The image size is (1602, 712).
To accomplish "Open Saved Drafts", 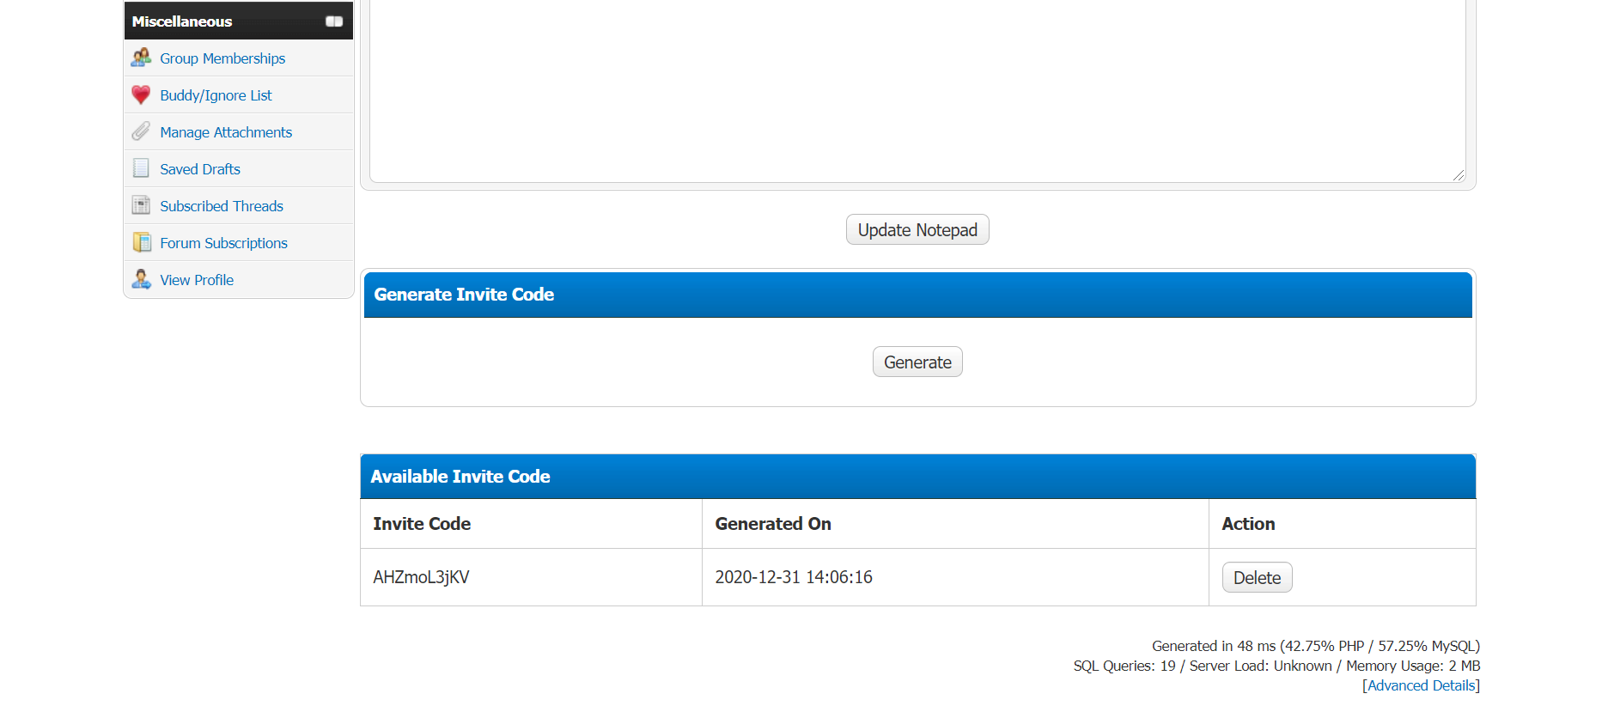I will click(x=200, y=169).
